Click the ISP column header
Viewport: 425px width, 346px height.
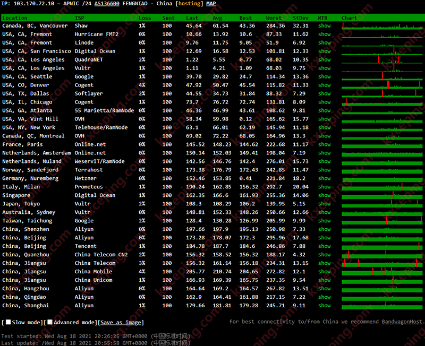click(79, 18)
